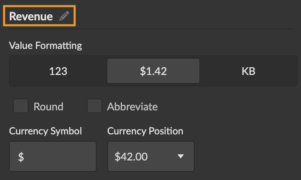Open the Currency Position dropdown
The image size is (301, 180).
tap(150, 156)
